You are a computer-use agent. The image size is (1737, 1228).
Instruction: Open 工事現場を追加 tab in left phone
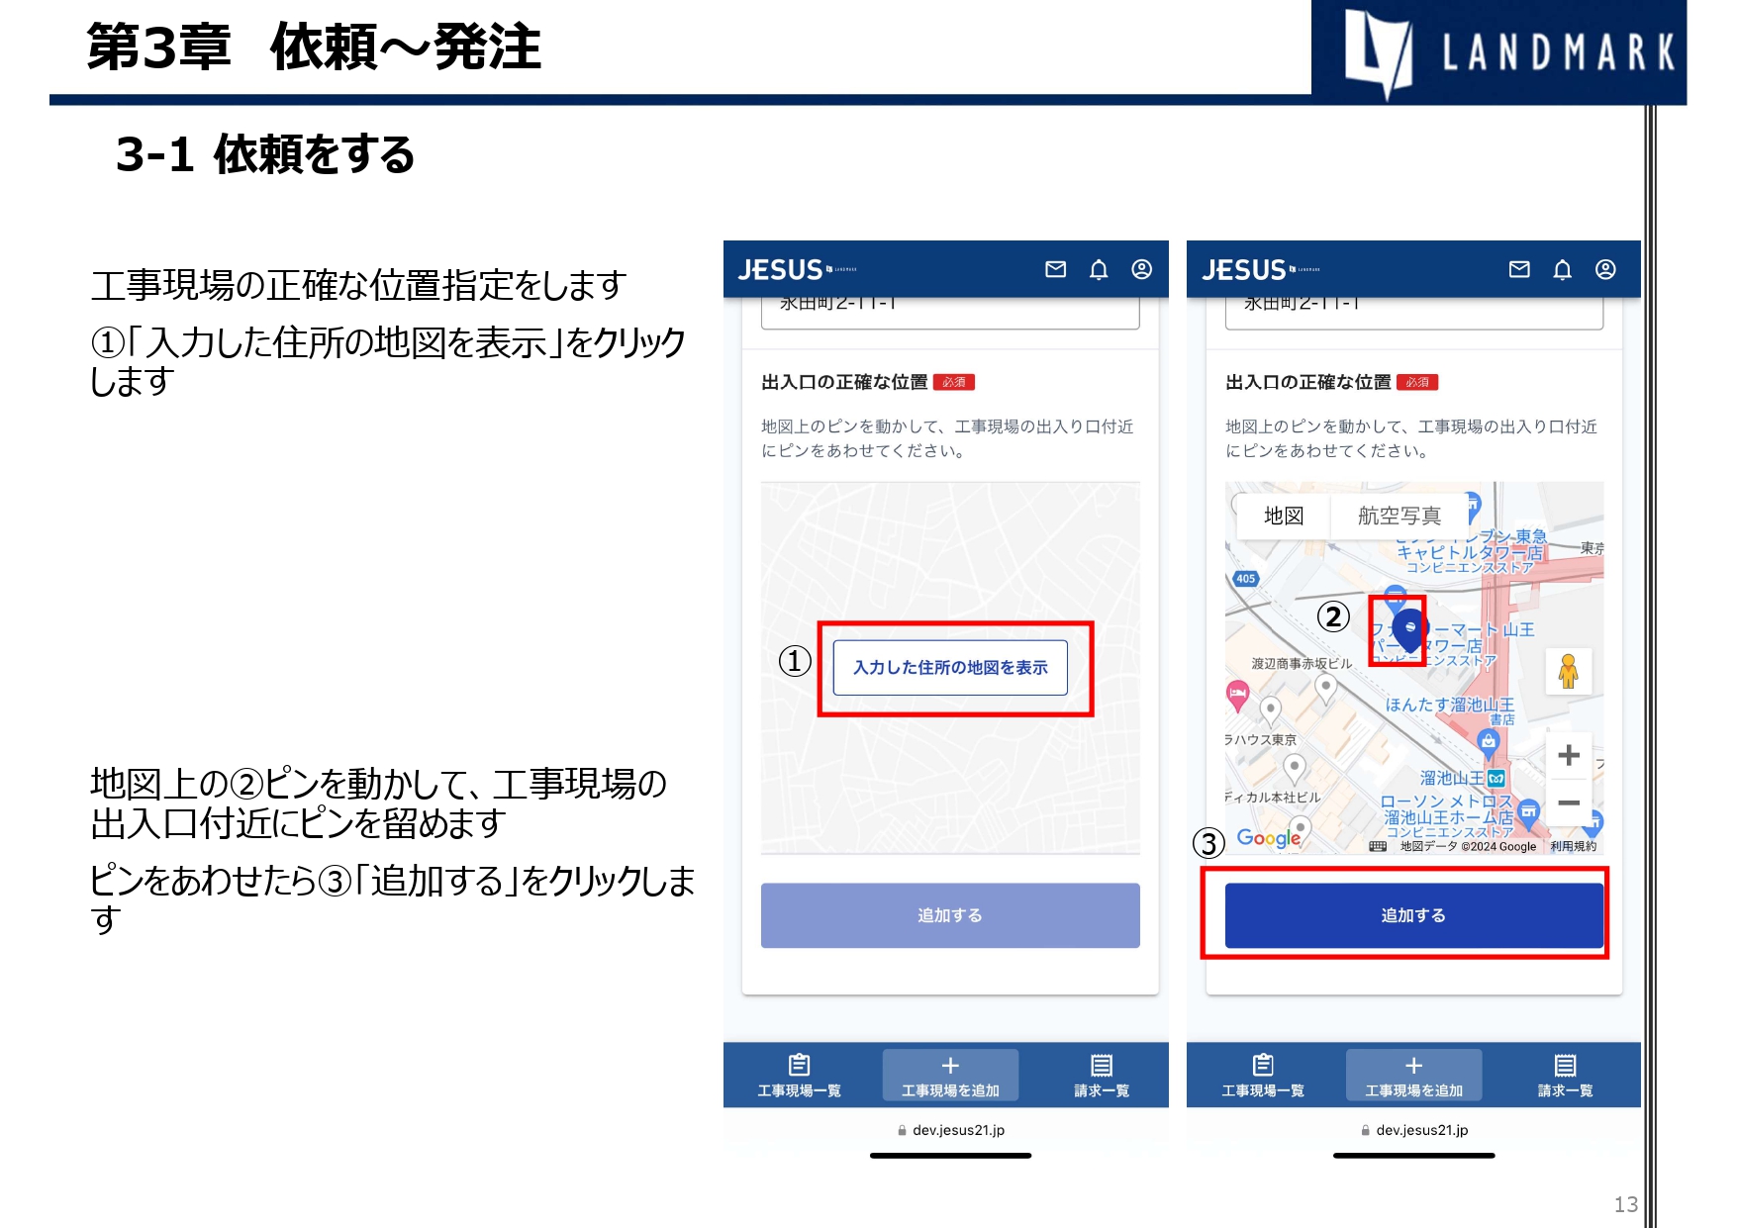pos(950,1076)
